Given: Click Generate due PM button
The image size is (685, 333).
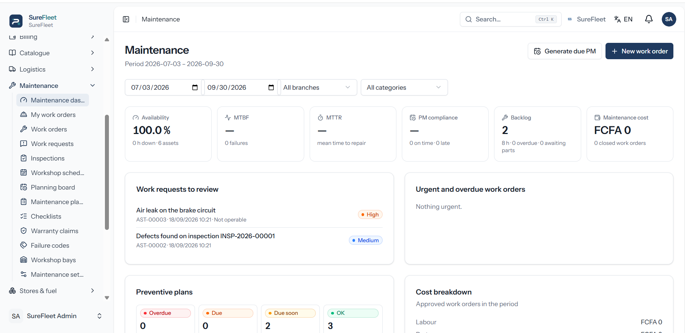Looking at the screenshot, I should pyautogui.click(x=564, y=51).
